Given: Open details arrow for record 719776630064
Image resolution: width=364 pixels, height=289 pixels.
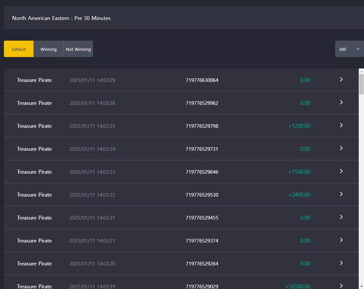Looking at the screenshot, I should pos(341,79).
